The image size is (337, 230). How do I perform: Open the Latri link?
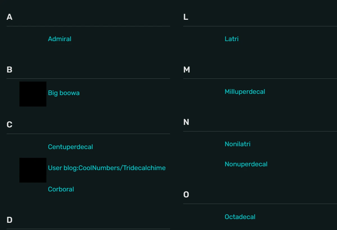point(231,39)
